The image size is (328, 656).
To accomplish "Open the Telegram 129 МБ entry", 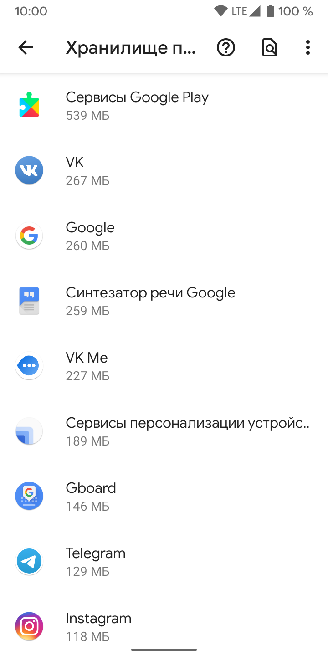I will coord(164,561).
